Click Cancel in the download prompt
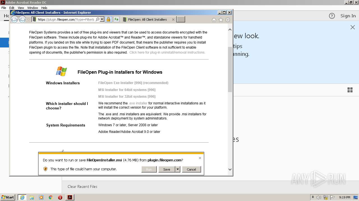The image size is (359, 201). click(192, 169)
